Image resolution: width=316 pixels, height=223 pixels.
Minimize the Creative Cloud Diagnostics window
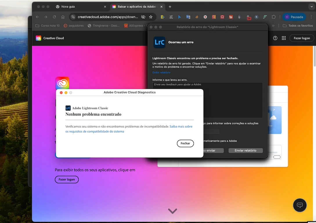pyautogui.click(x=66, y=92)
